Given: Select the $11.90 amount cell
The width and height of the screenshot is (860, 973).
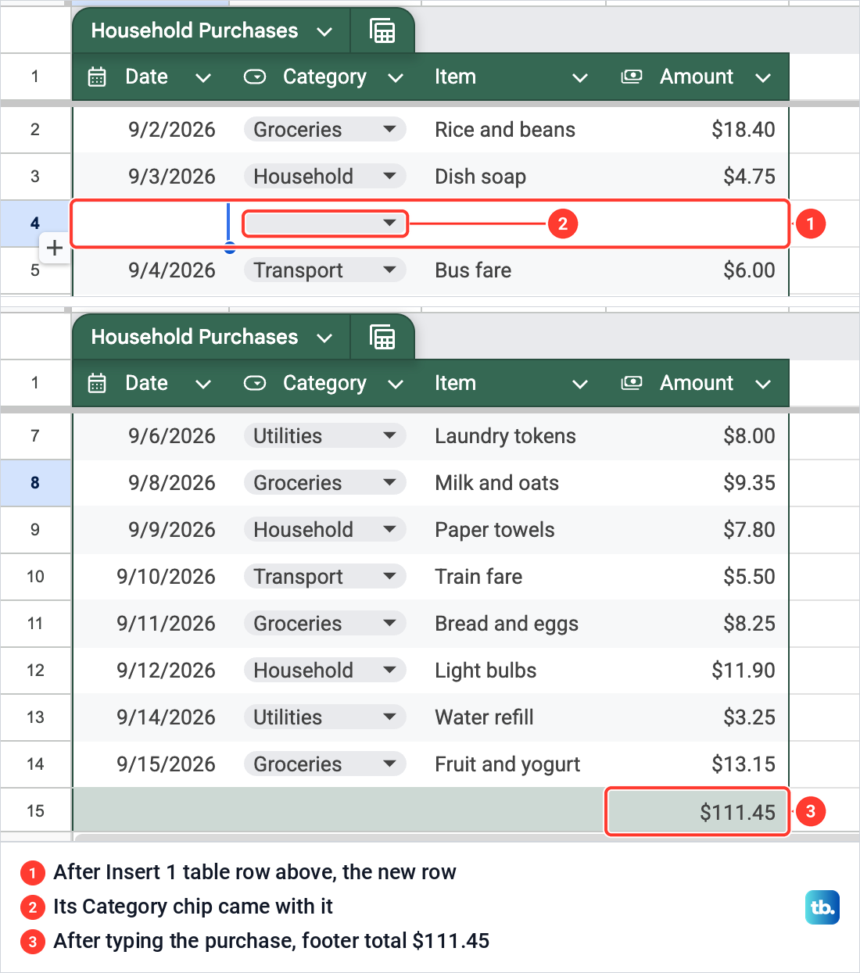Looking at the screenshot, I should tap(697, 671).
